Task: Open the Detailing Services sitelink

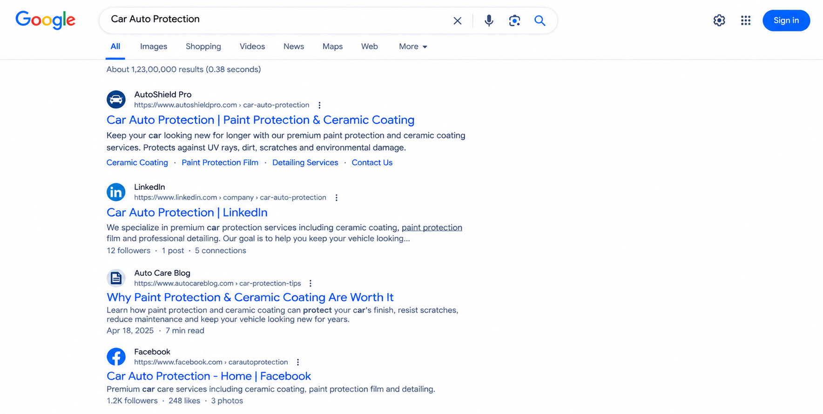Action: (x=305, y=162)
